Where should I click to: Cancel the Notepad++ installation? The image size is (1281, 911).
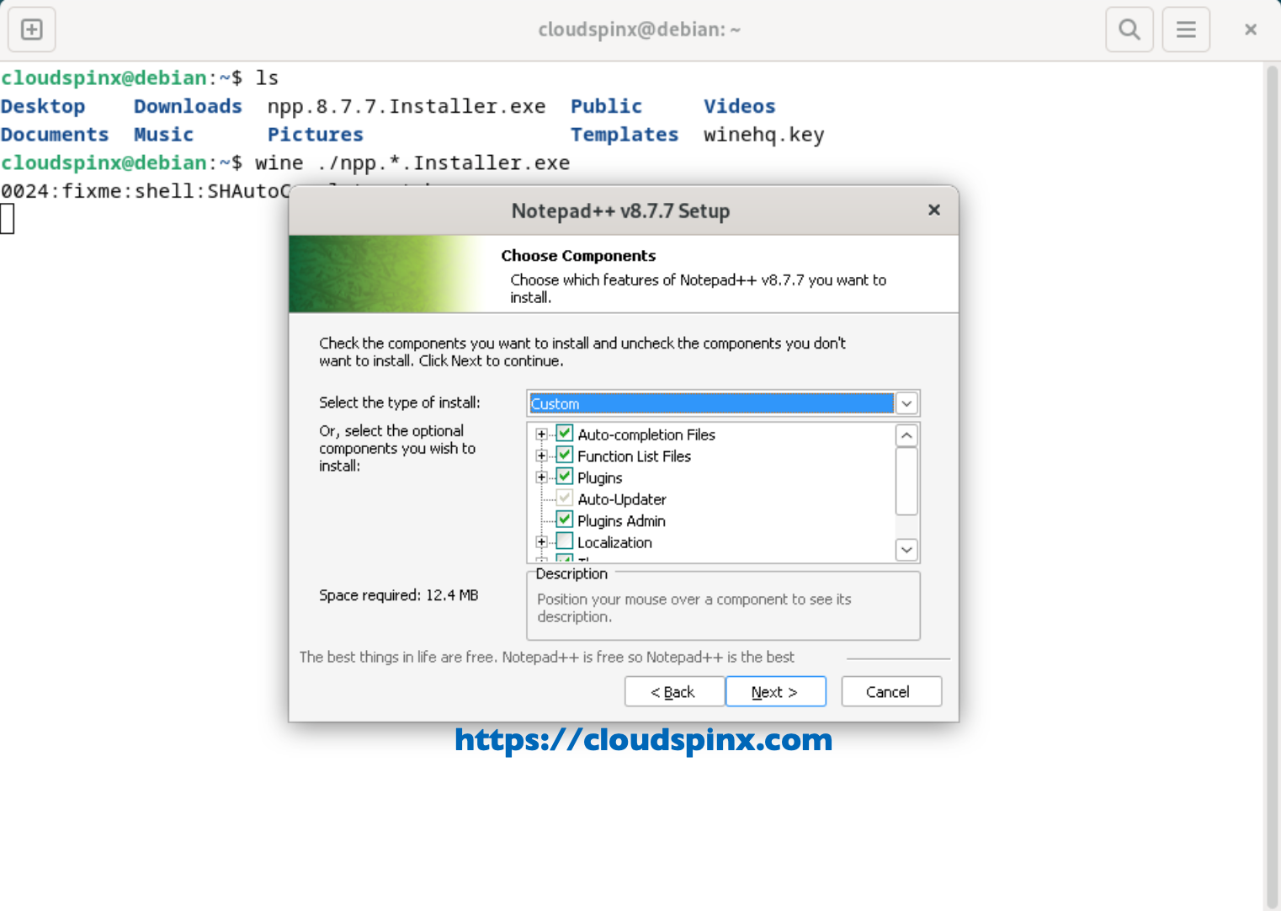tap(890, 691)
